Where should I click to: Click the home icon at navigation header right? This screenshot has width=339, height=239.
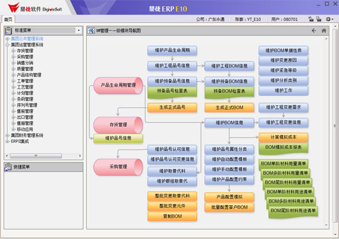point(324,31)
